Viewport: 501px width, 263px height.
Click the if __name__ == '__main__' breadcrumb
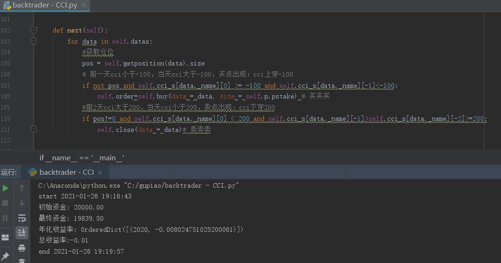pos(82,158)
